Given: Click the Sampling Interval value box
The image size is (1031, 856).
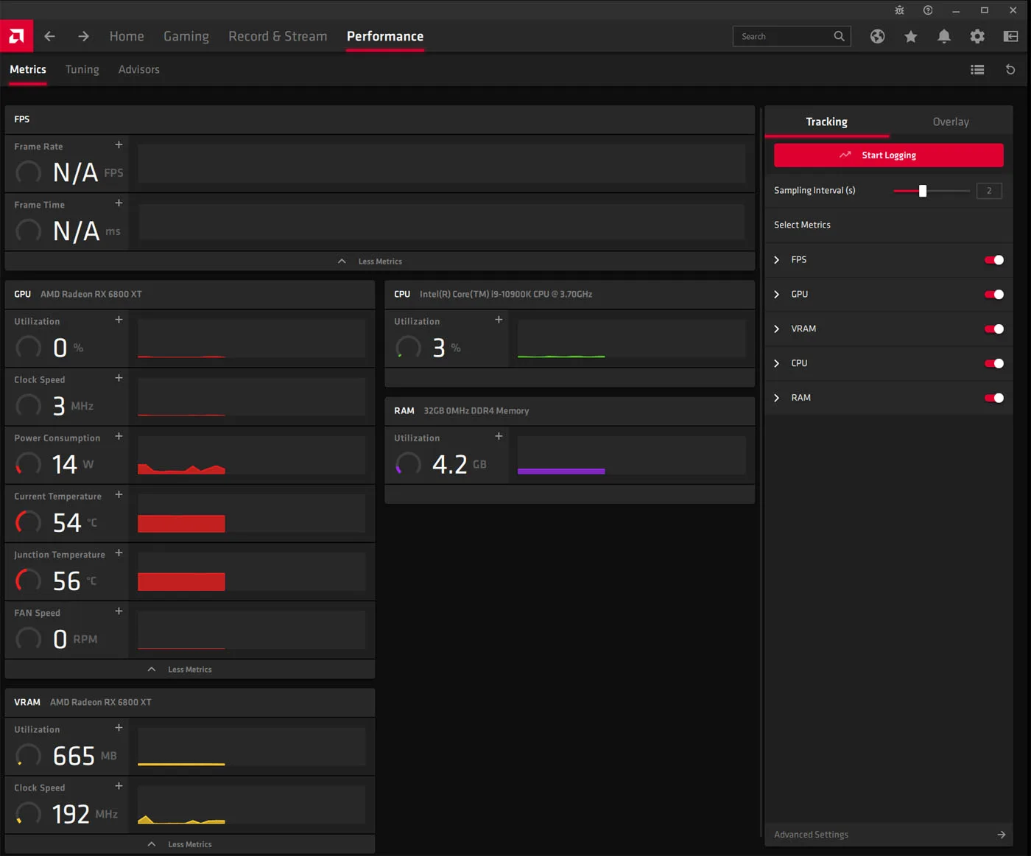Looking at the screenshot, I should pos(989,191).
